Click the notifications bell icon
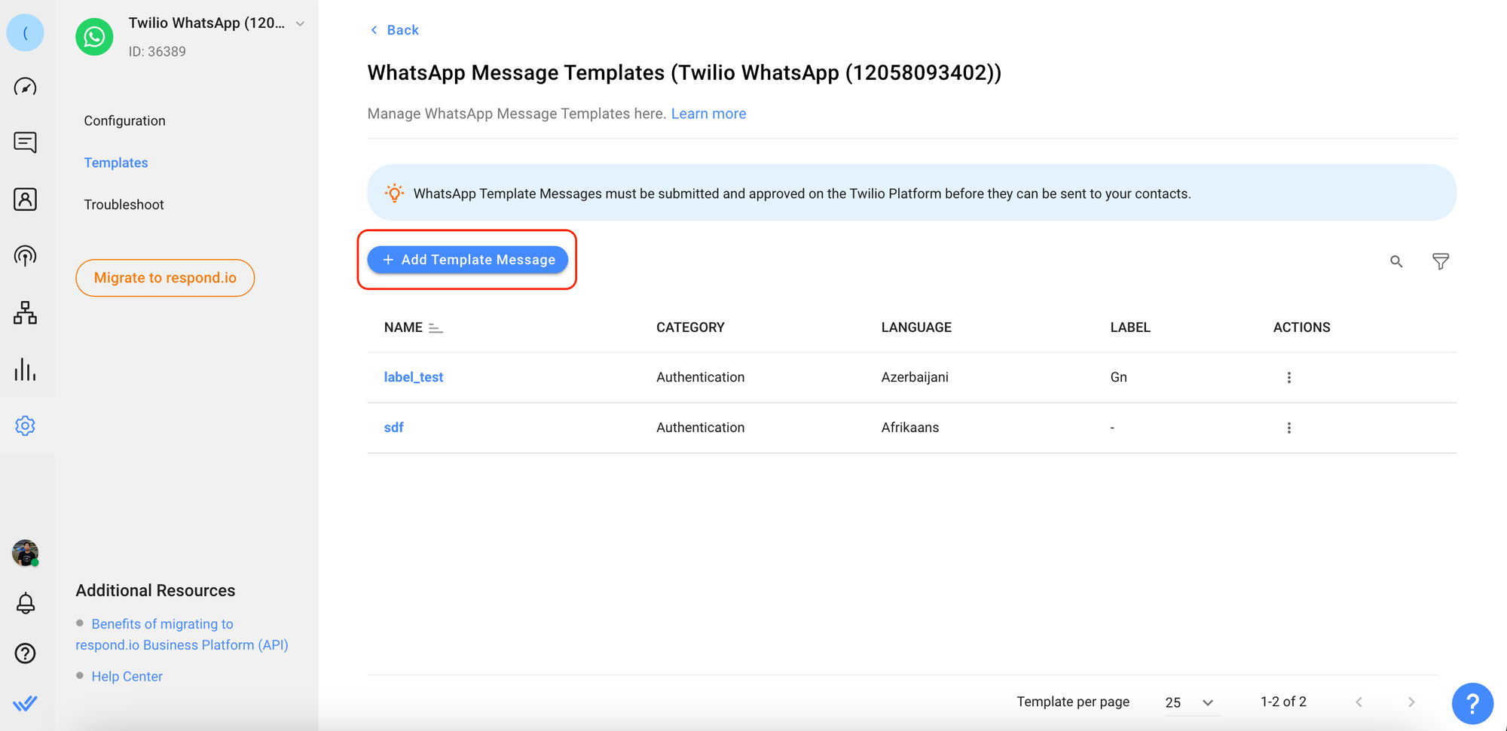1507x731 pixels. click(26, 602)
